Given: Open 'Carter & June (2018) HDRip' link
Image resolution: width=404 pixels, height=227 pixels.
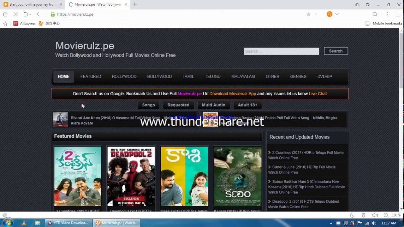Looking at the screenshot, I should [302, 170].
